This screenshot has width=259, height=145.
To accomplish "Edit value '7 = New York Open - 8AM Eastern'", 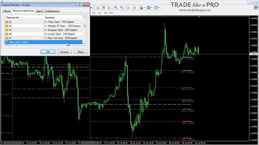I will click(x=63, y=38).
